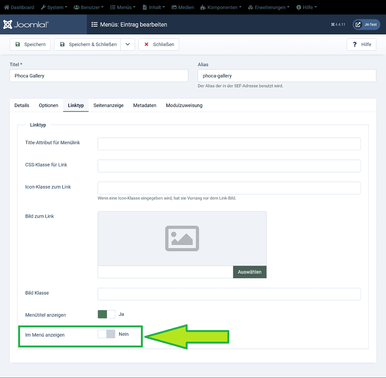Open the Modulzuweisung tab
The image size is (386, 378).
[x=184, y=106]
